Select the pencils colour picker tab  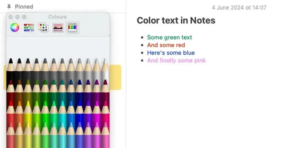tap(72, 28)
